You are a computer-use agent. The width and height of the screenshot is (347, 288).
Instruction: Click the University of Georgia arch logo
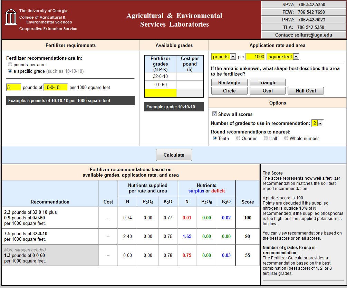coord(11,17)
